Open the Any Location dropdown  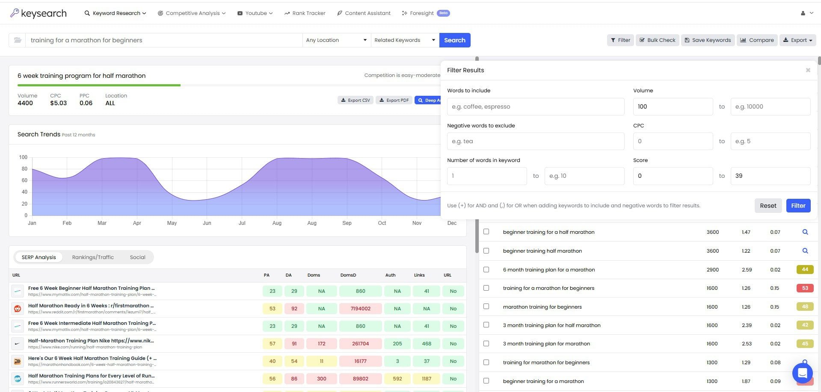(x=336, y=40)
